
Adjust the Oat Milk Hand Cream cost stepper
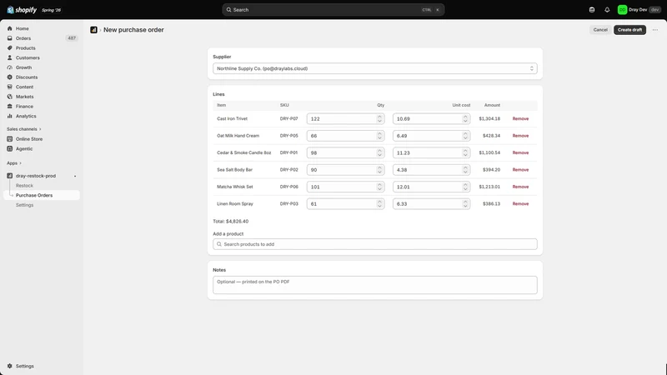(x=465, y=136)
